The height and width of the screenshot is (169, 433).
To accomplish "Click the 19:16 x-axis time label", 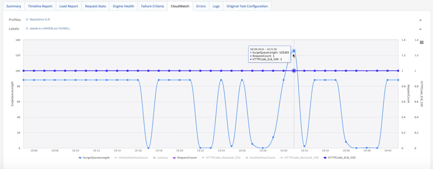I will (138, 151).
